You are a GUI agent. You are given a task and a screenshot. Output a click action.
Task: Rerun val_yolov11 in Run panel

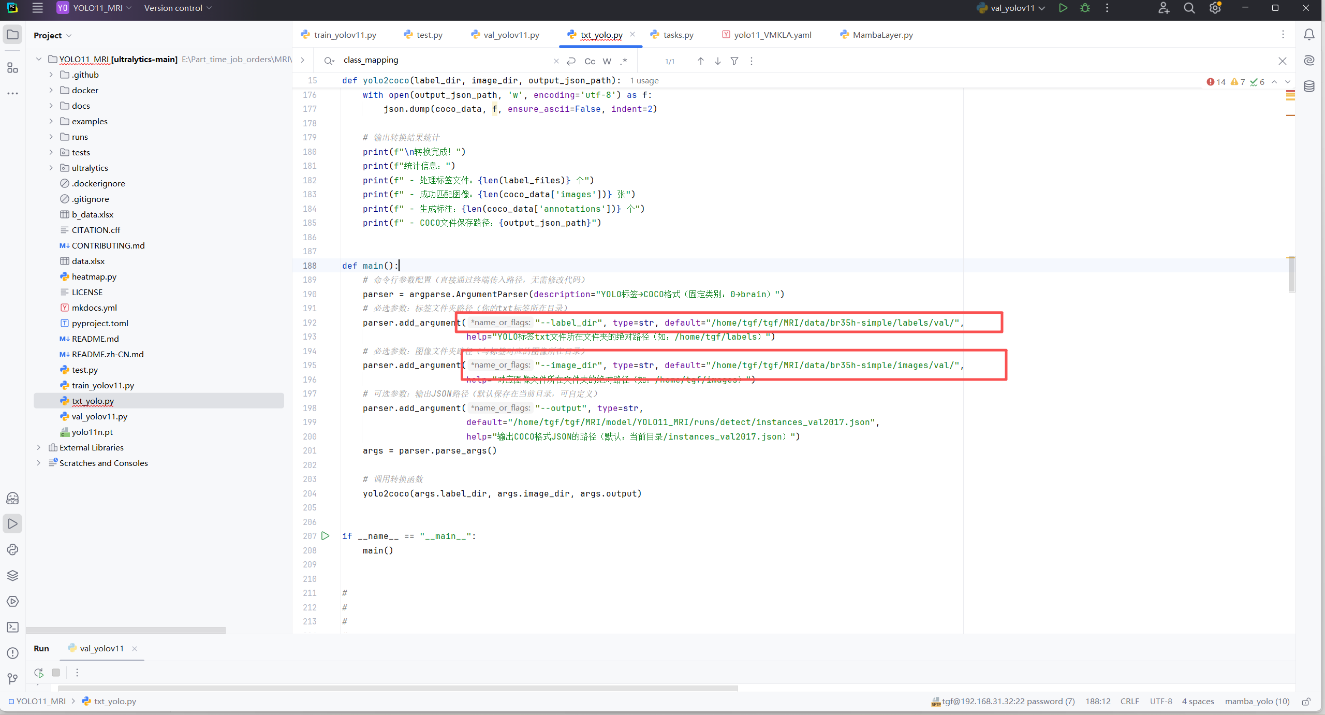pyautogui.click(x=39, y=673)
